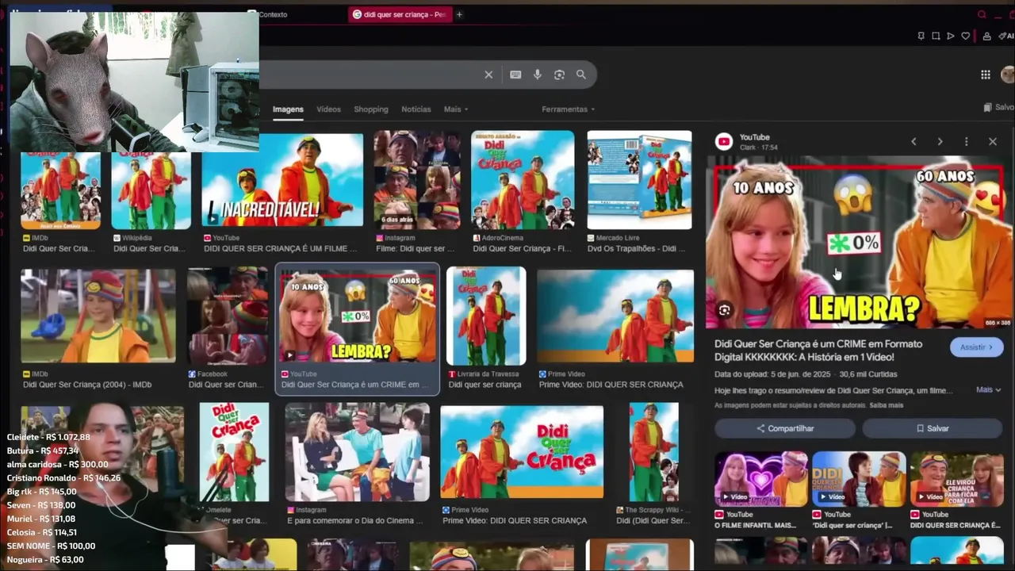Image resolution: width=1015 pixels, height=571 pixels.
Task: Click the large preview image LEMBRA?
Action: click(859, 242)
